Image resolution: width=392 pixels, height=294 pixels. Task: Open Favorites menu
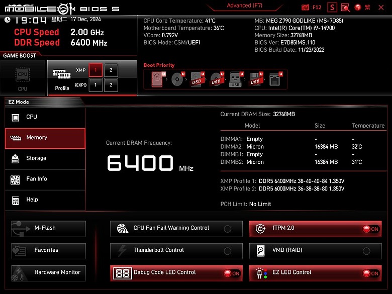tap(49, 251)
